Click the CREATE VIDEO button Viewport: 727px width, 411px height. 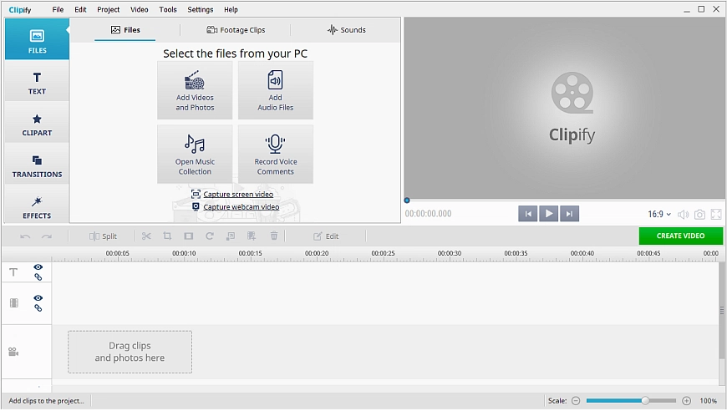click(681, 236)
